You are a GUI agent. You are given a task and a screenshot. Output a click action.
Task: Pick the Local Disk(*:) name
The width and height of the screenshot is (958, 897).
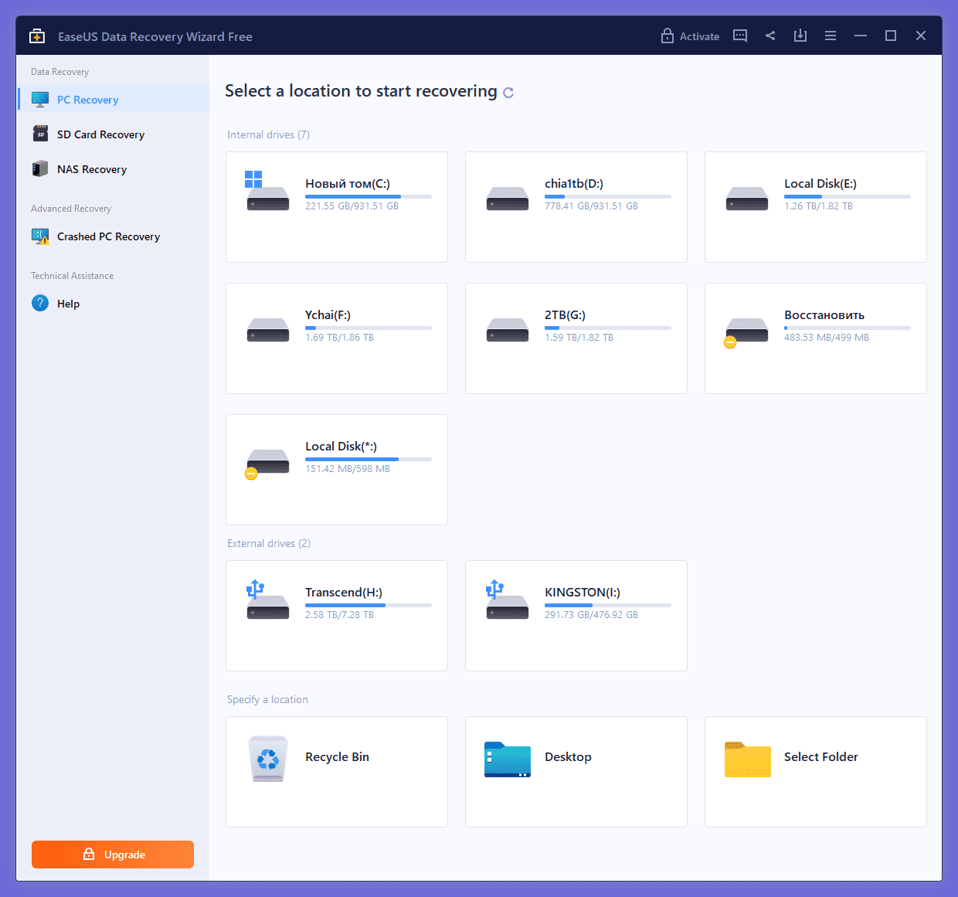[341, 447]
